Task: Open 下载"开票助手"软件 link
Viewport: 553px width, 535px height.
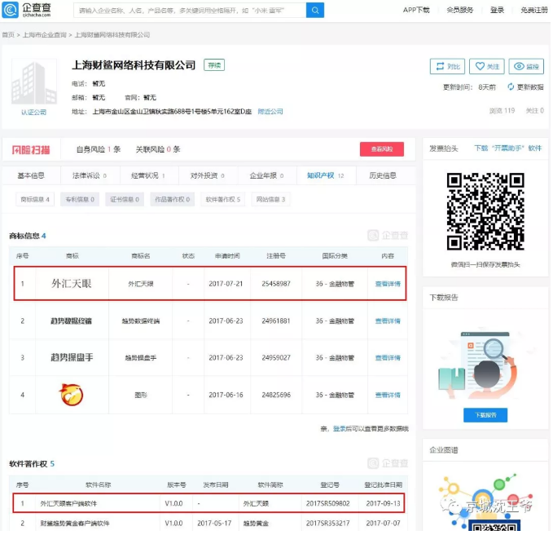Action: click(509, 149)
